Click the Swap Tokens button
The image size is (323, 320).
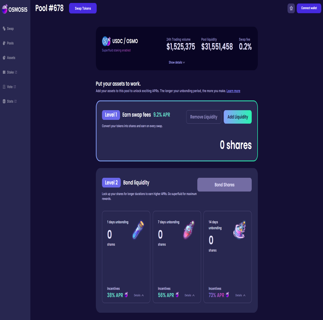click(83, 8)
